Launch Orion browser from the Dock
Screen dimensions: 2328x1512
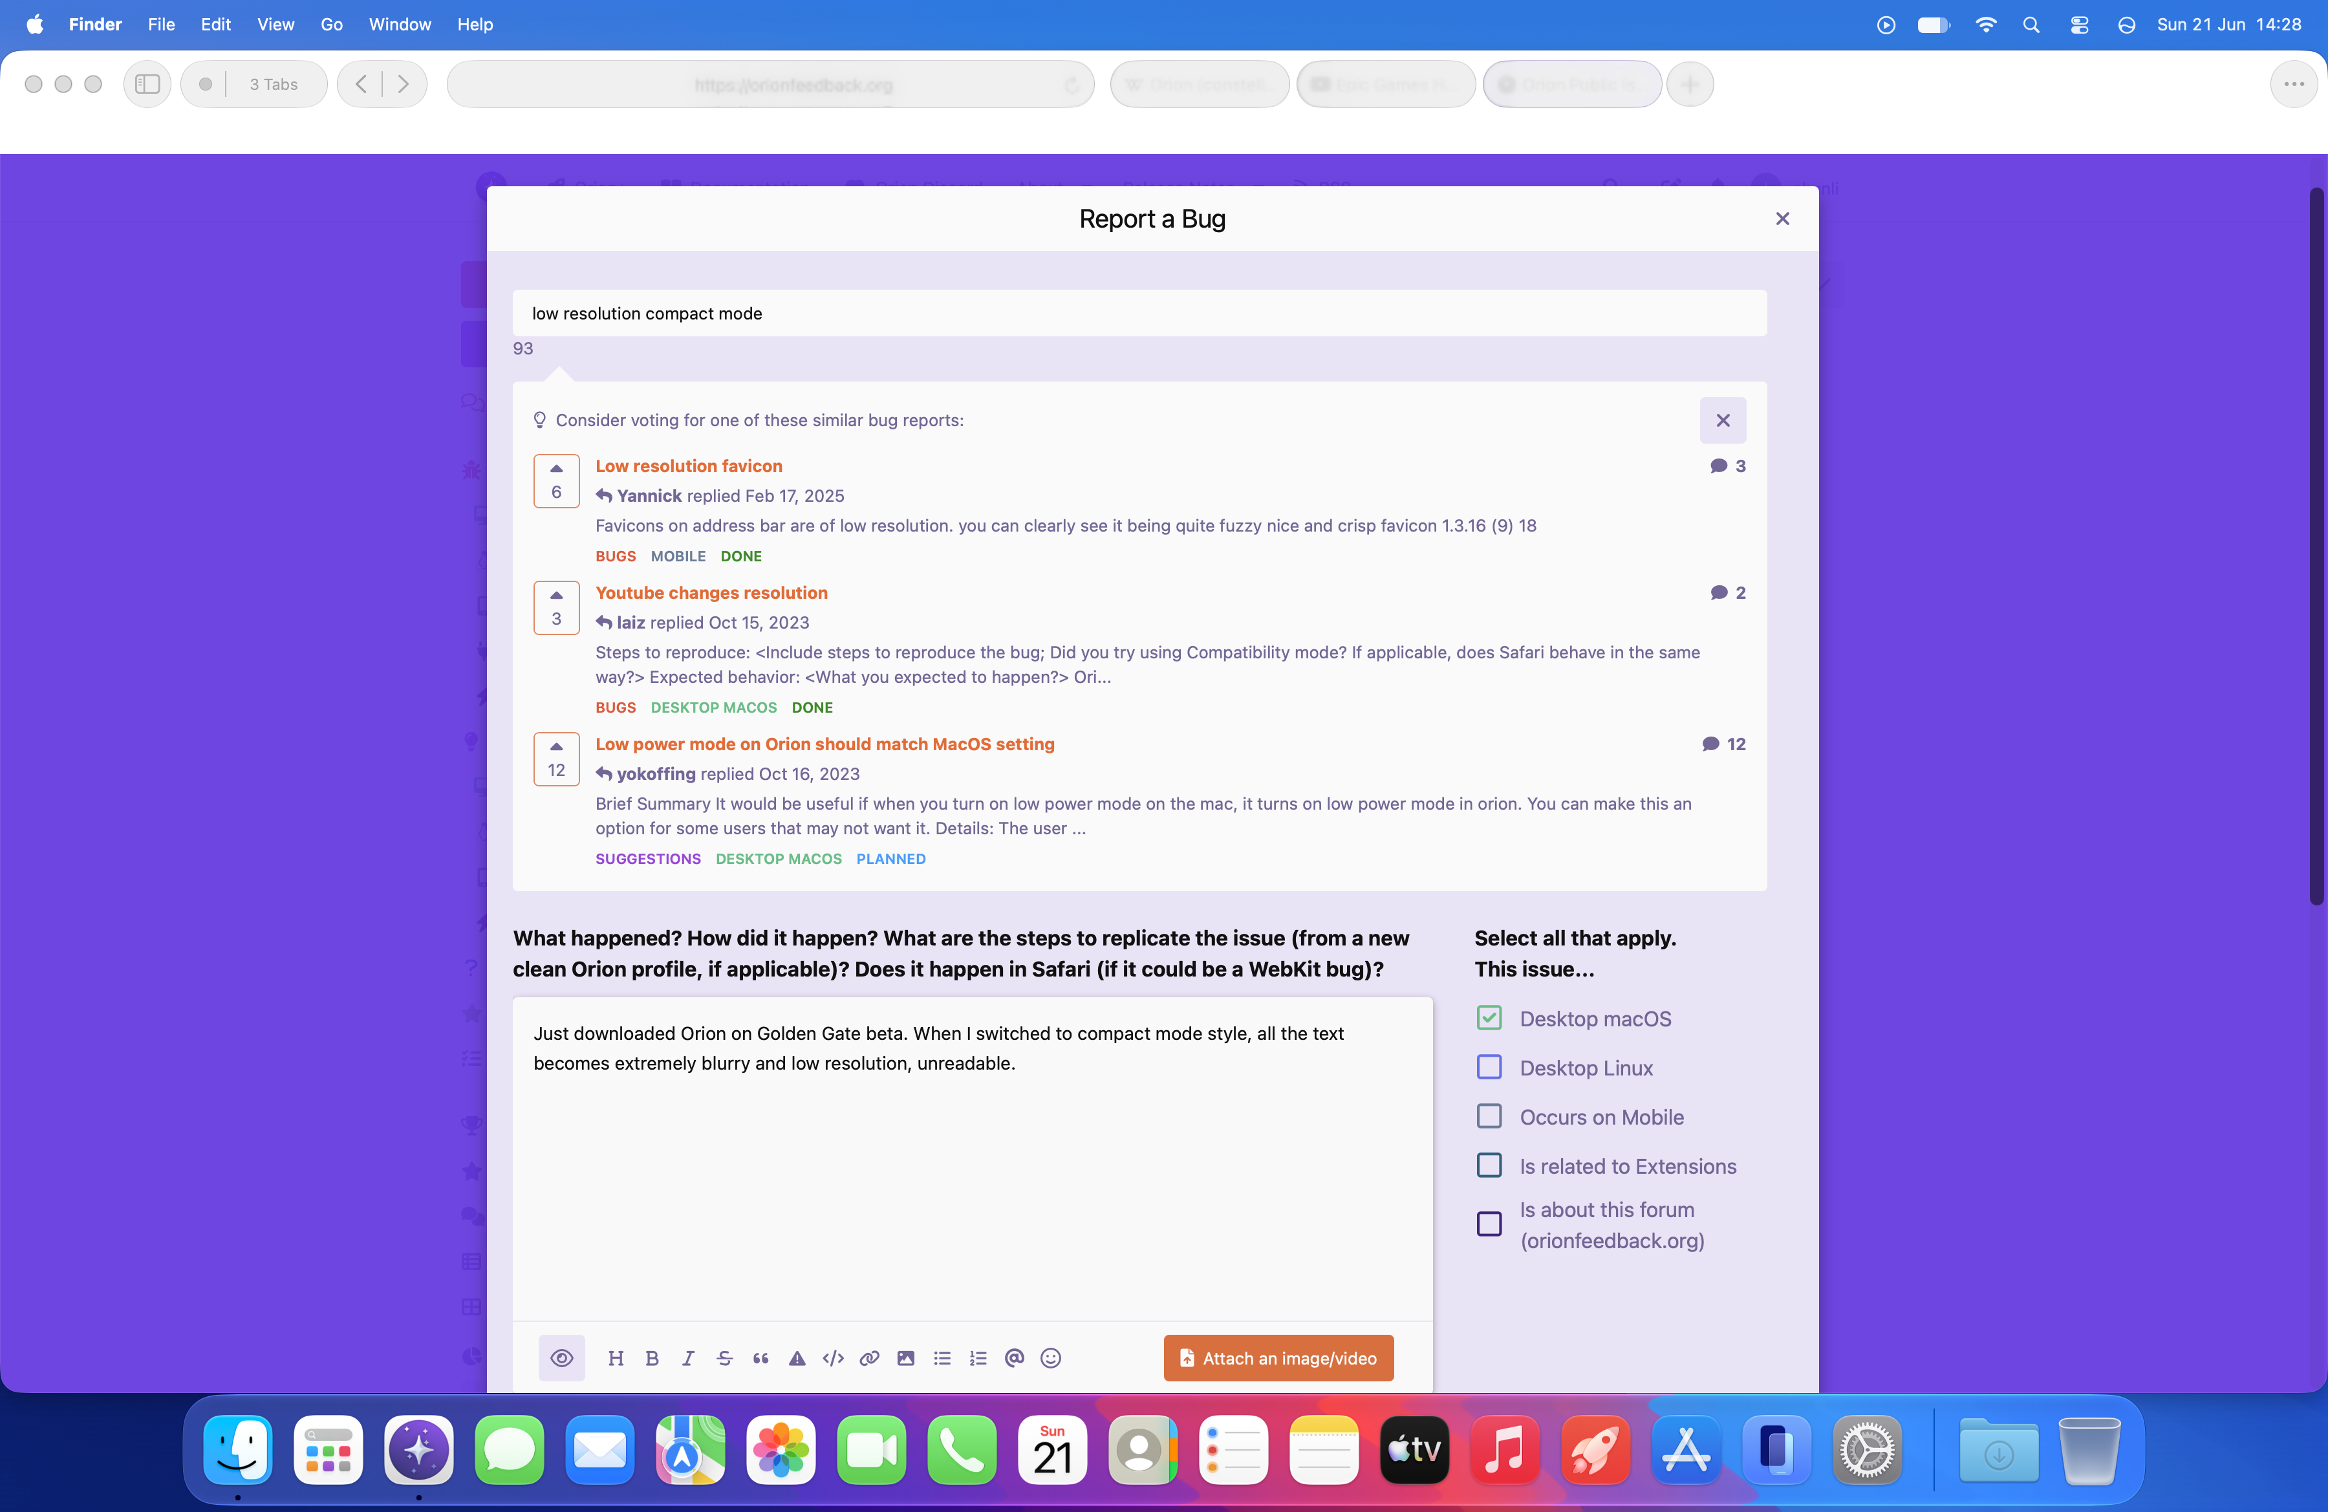[418, 1449]
